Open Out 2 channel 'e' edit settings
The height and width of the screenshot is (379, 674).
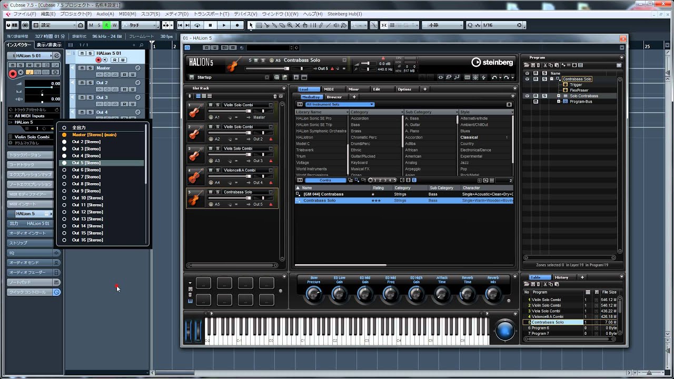point(138,83)
